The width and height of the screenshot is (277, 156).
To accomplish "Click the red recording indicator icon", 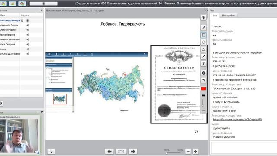I will (22, 3).
